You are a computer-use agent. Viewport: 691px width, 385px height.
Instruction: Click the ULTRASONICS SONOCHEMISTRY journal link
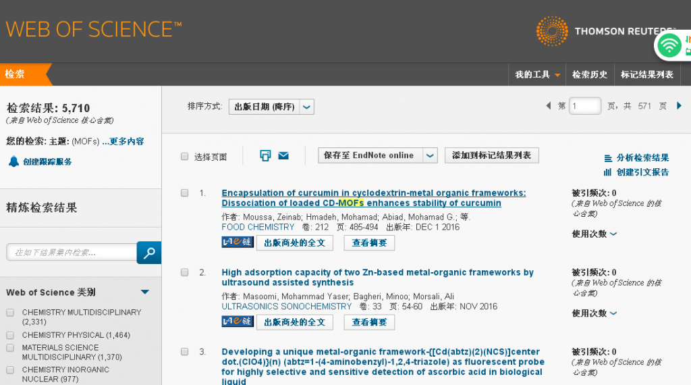286,307
